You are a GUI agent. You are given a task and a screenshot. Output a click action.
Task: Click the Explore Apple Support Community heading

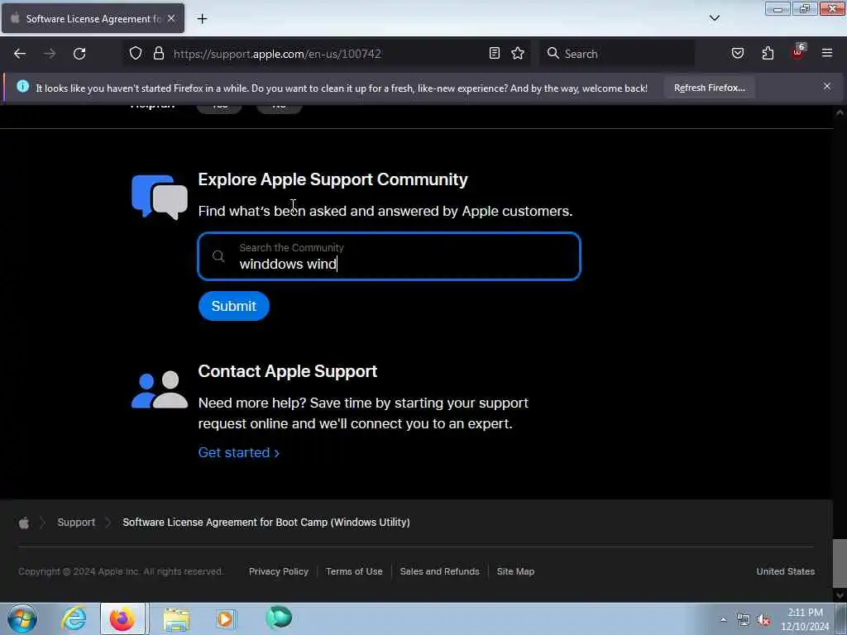[333, 179]
